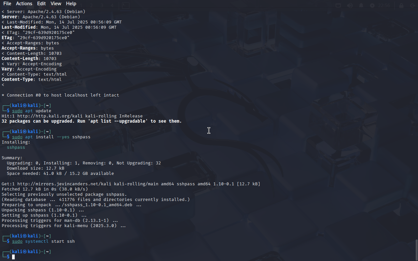This screenshot has width=418, height=261.
Task: Open the File menu
Action: [x=7, y=4]
